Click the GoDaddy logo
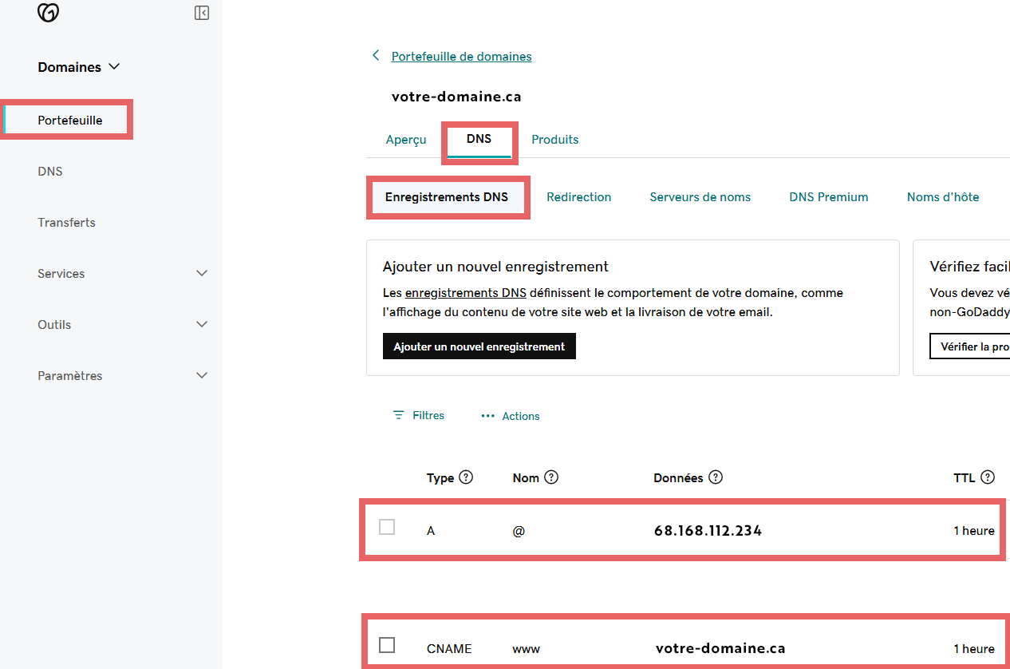1010x669 pixels. [48, 13]
